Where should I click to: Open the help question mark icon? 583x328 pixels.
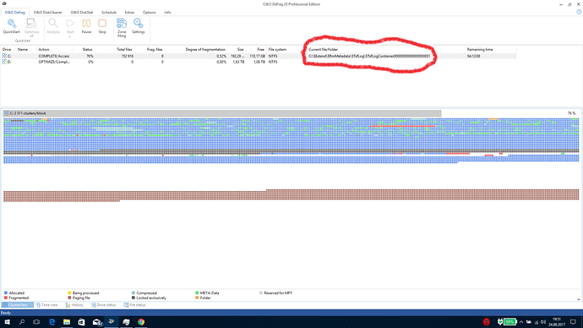pyautogui.click(x=579, y=12)
